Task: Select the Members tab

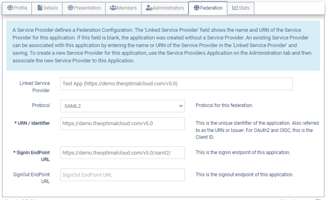Action: pos(123,8)
